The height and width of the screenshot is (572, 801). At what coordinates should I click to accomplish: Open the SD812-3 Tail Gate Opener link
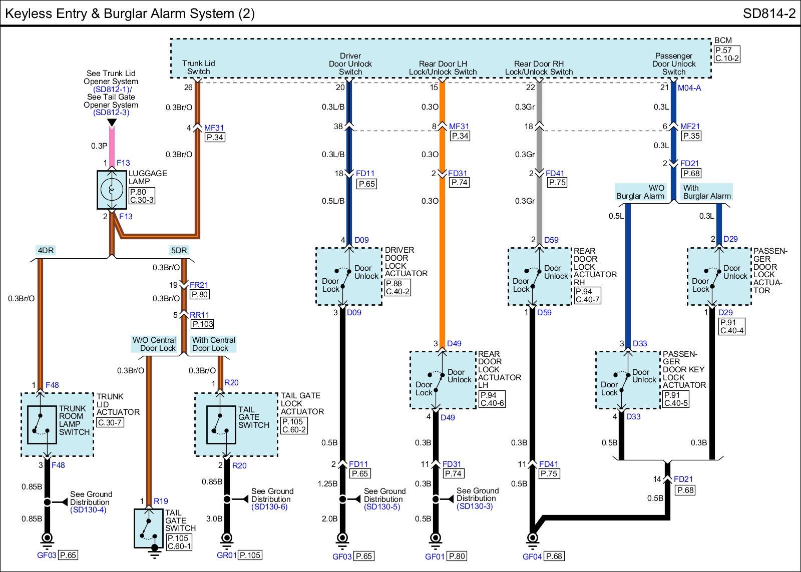[x=111, y=113]
